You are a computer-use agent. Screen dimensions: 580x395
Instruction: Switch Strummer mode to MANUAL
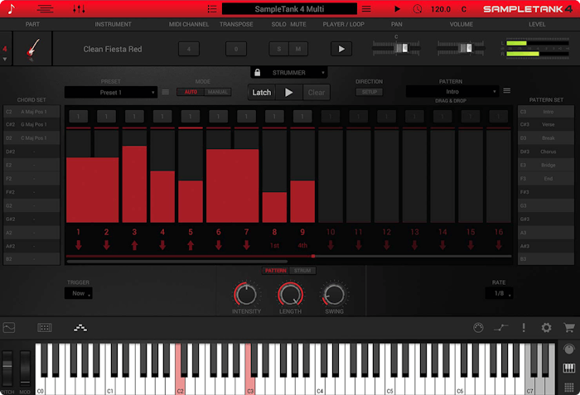(x=217, y=92)
